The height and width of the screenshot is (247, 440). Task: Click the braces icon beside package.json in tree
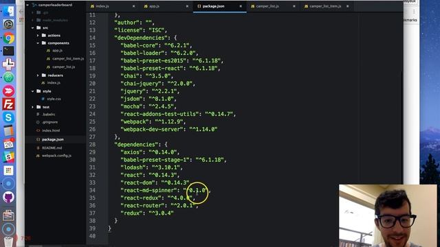(38, 139)
